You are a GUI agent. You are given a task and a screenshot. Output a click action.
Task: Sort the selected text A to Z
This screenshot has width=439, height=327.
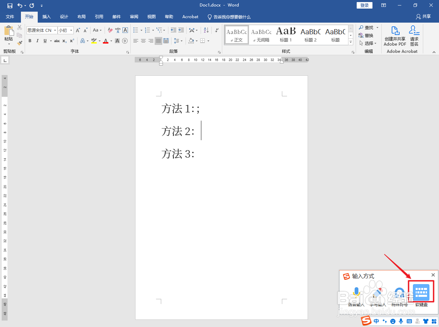tap(206, 30)
